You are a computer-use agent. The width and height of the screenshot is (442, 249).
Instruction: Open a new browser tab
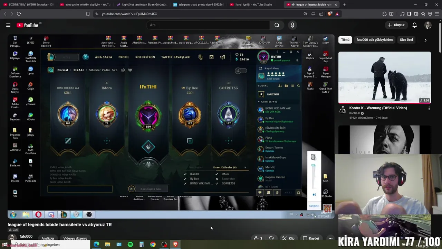click(344, 4)
